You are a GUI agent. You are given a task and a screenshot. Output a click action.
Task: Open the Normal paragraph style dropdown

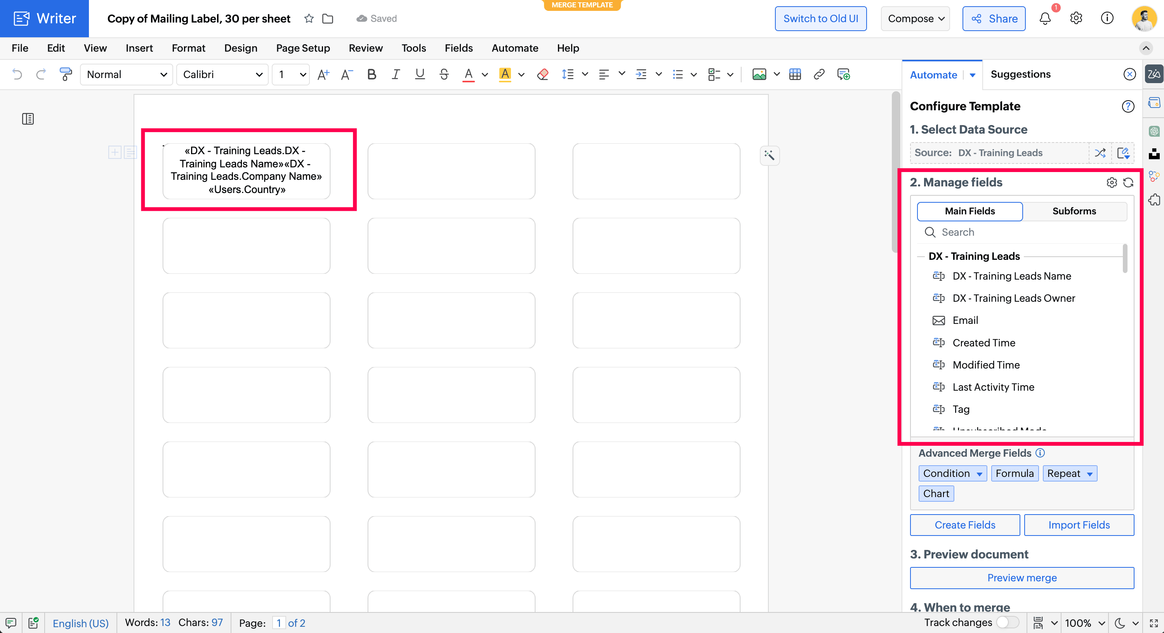(127, 74)
